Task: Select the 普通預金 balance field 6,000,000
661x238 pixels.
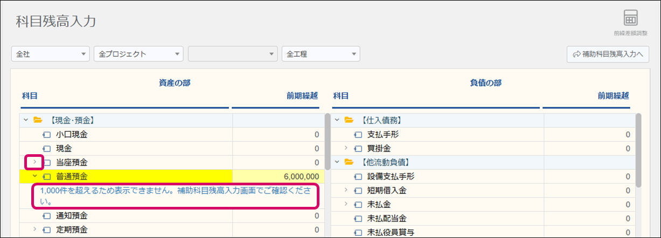Action: point(277,176)
